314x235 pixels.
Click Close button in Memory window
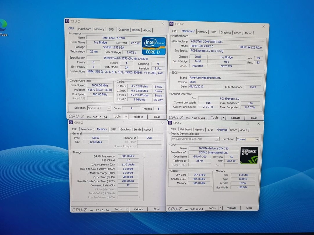tap(157, 209)
